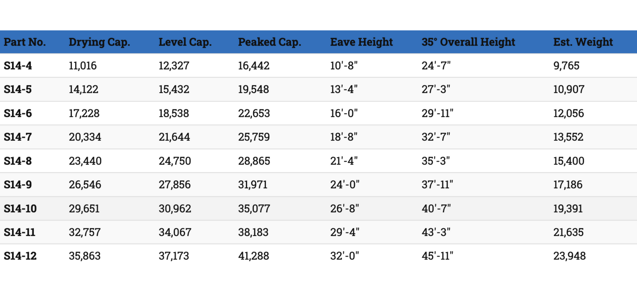Select the 11,016 drying capacity cell
This screenshot has height=298, width=637.
(83, 66)
